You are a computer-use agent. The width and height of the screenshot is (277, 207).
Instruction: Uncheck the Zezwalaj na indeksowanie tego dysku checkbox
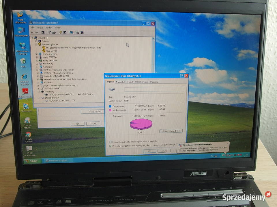(x=111, y=146)
